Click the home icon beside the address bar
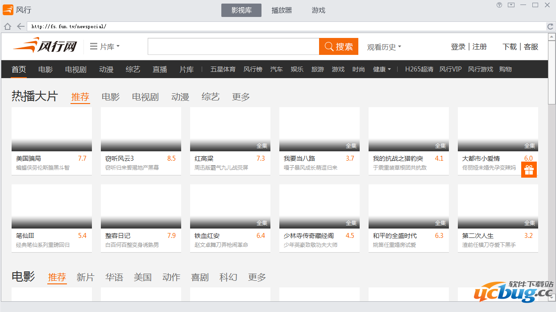This screenshot has width=556, height=312. [8, 26]
